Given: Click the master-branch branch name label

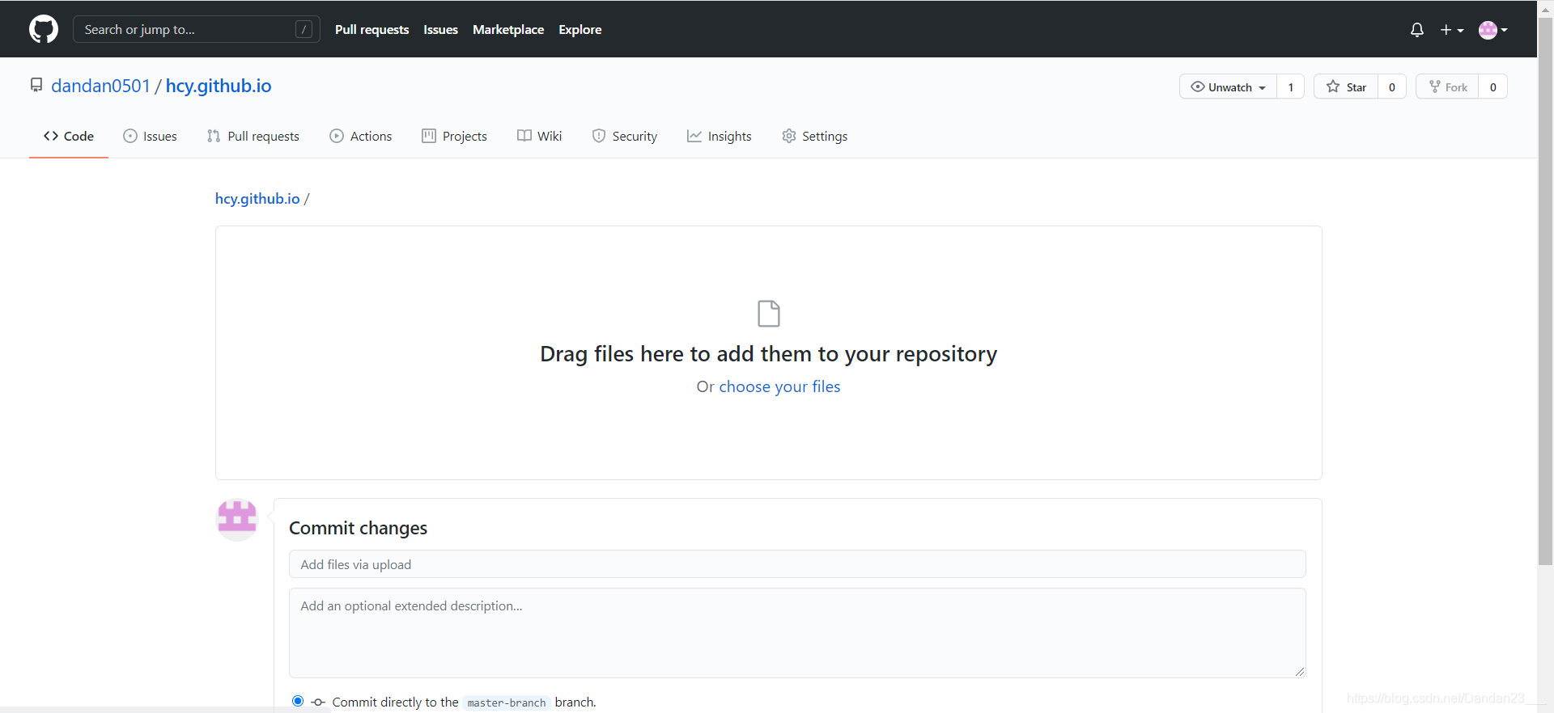Looking at the screenshot, I should pos(507,702).
